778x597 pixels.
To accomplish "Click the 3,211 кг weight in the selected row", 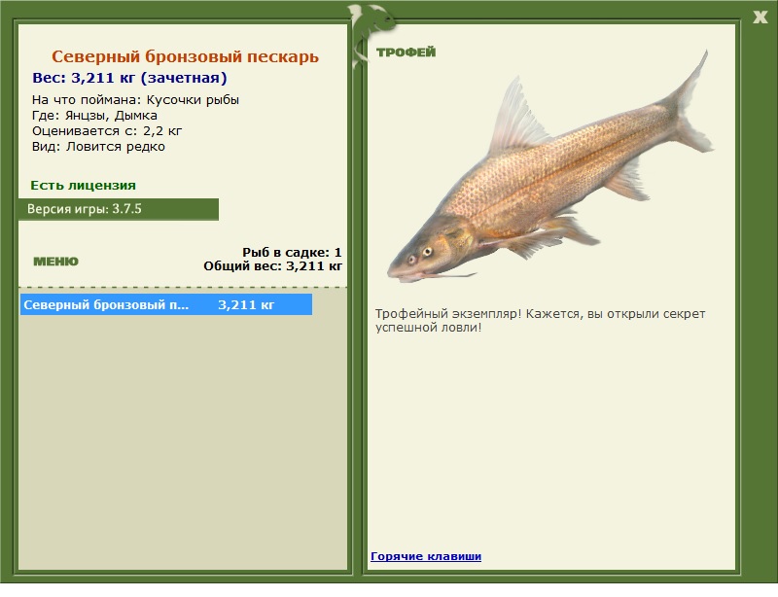I will click(x=246, y=304).
